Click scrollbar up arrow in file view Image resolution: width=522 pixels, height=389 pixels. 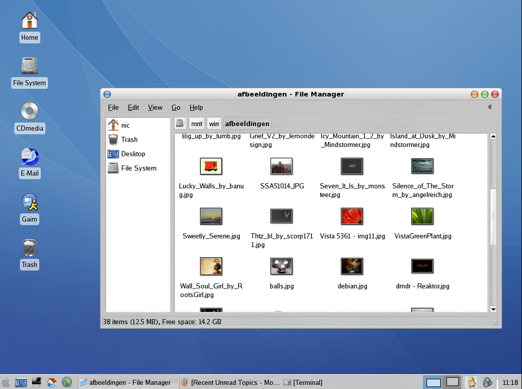click(x=493, y=136)
